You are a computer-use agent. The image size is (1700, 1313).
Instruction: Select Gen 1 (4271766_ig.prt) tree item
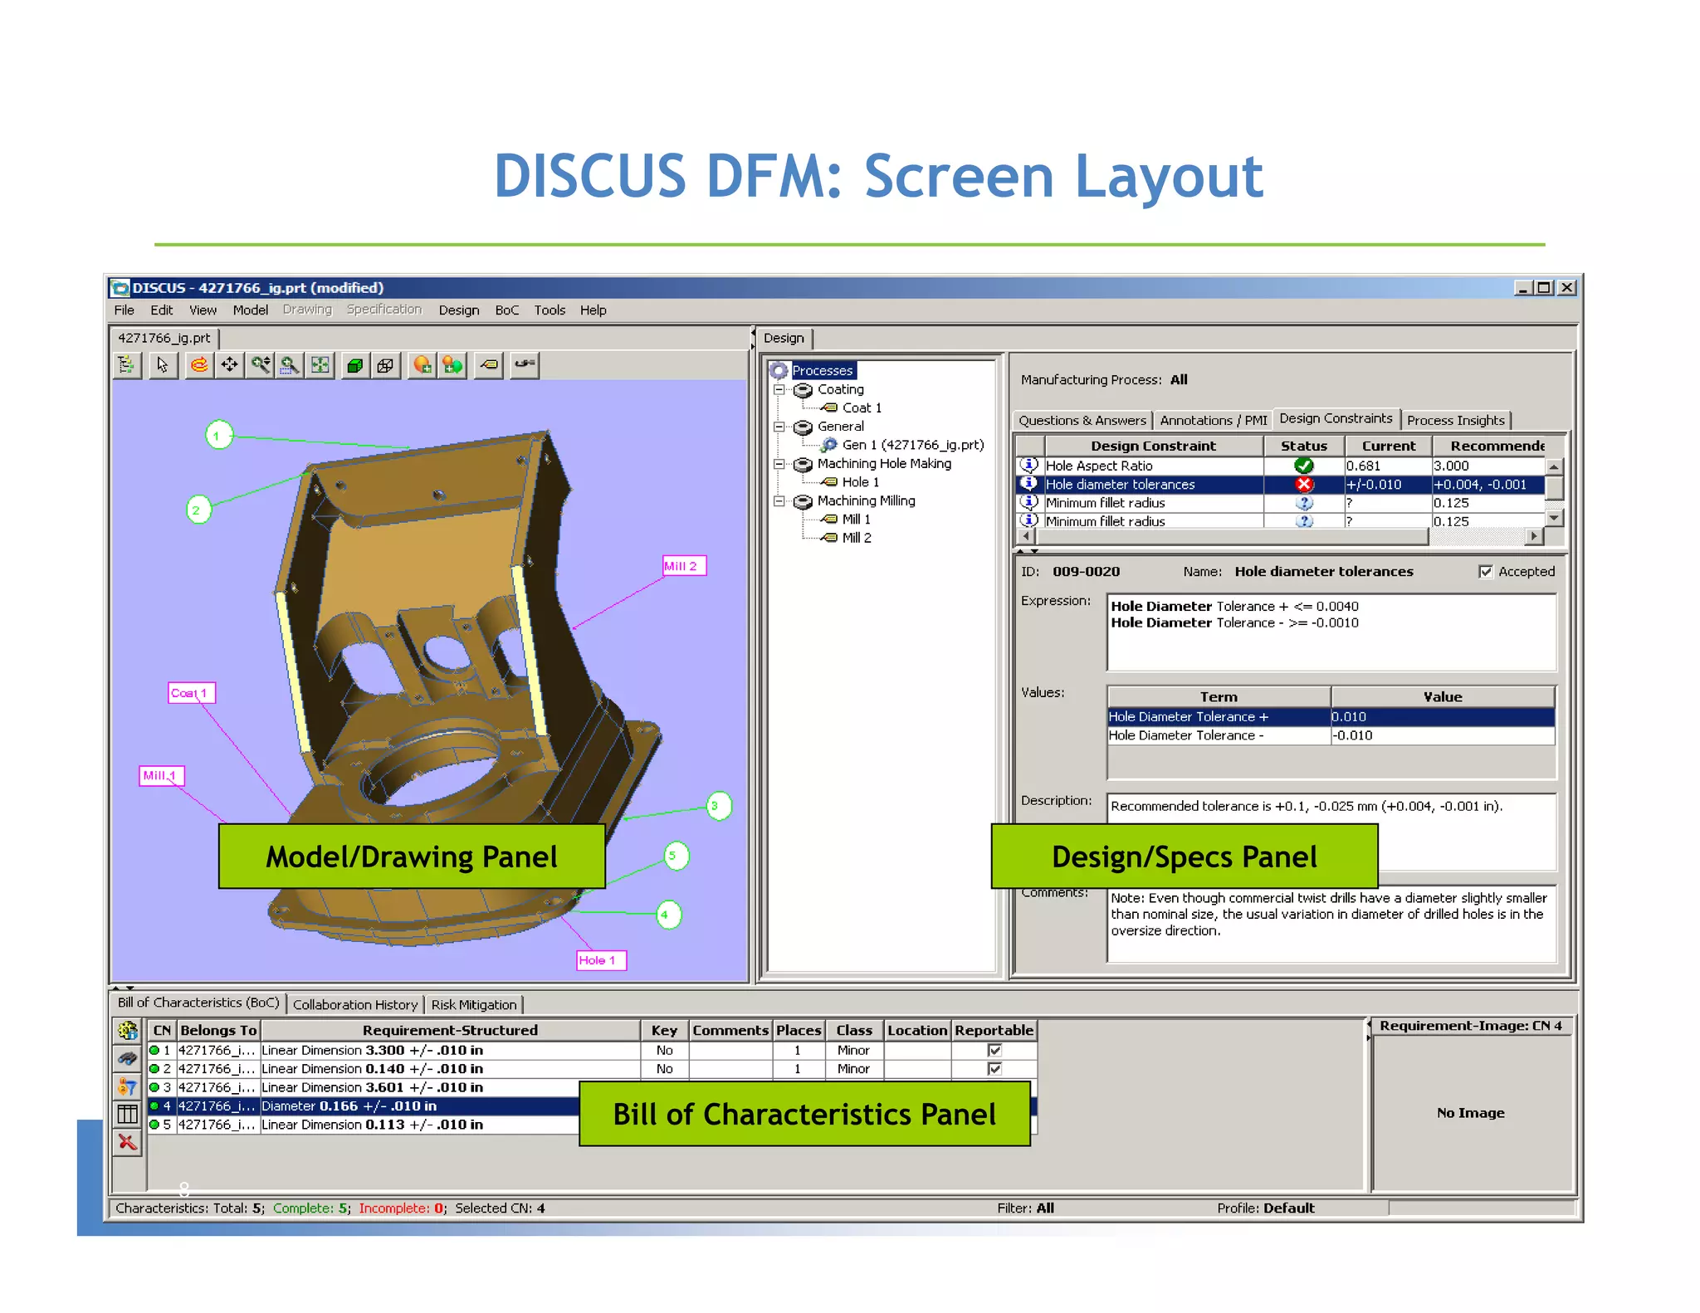point(912,446)
